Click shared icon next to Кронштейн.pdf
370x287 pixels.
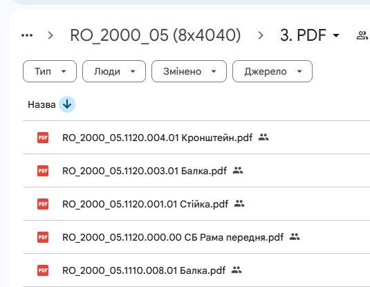point(263,137)
